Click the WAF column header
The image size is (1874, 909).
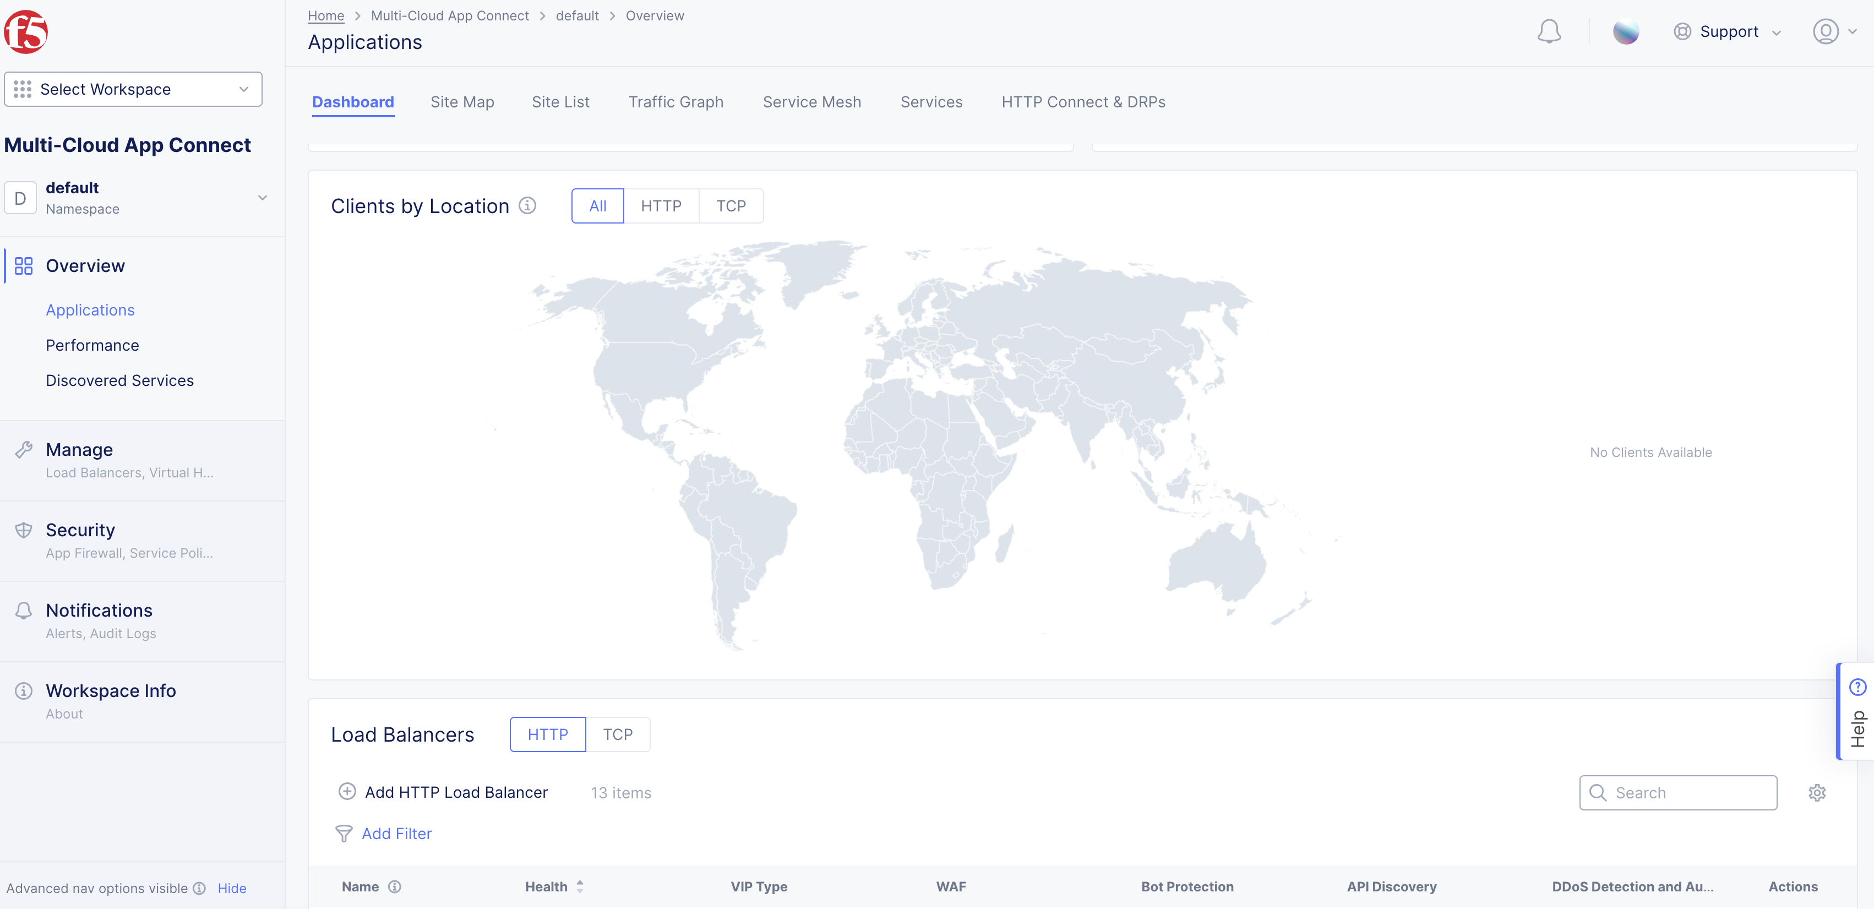click(x=951, y=886)
